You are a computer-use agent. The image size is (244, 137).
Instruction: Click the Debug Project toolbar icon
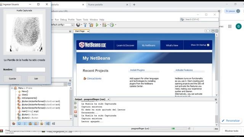104,25
